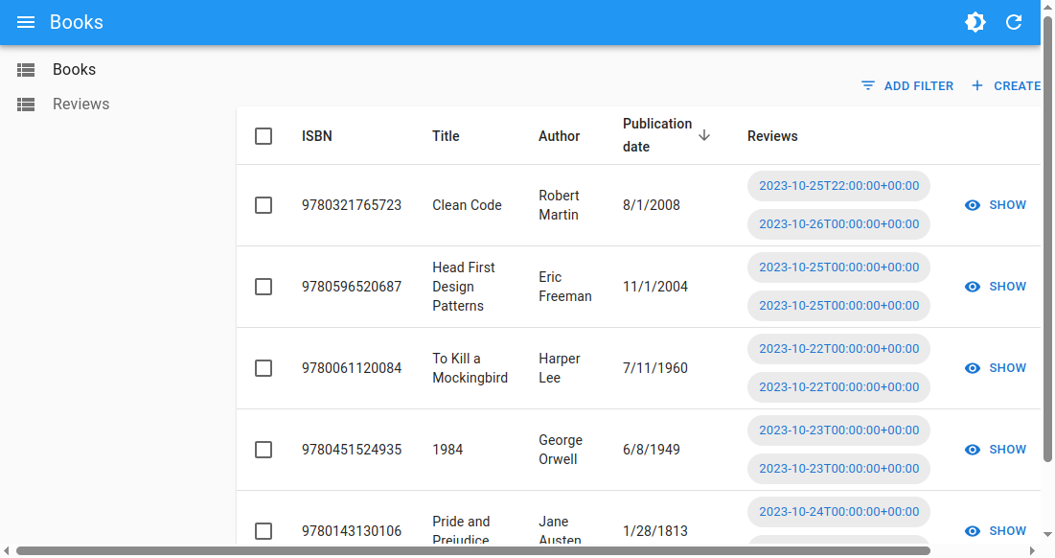The height and width of the screenshot is (558, 1055).
Task: Open the Reviews section in the sidebar
Action: pyautogui.click(x=80, y=104)
